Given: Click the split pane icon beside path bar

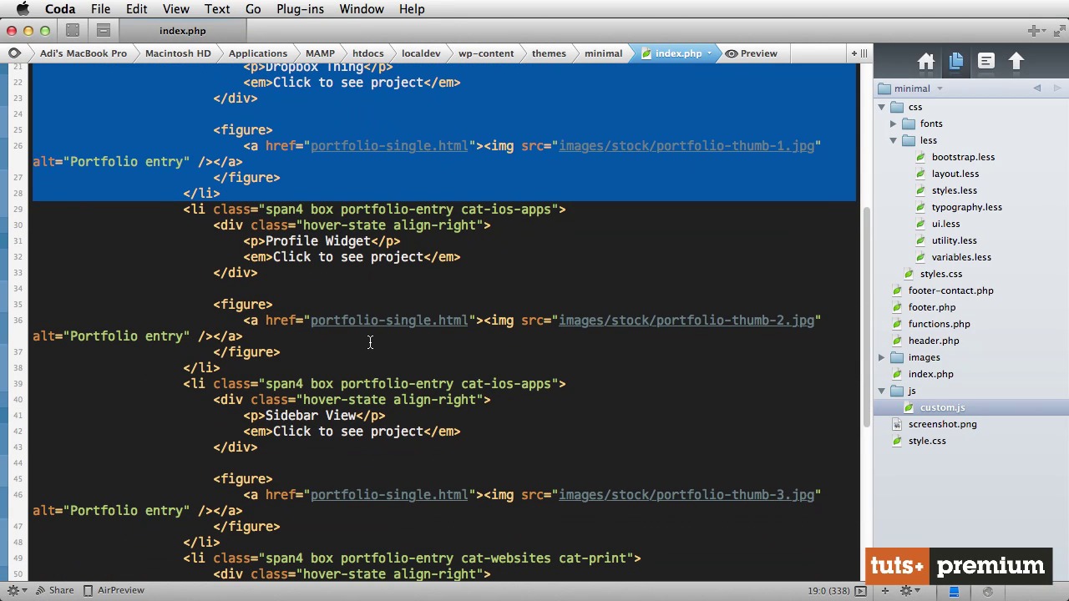Looking at the screenshot, I should [864, 53].
